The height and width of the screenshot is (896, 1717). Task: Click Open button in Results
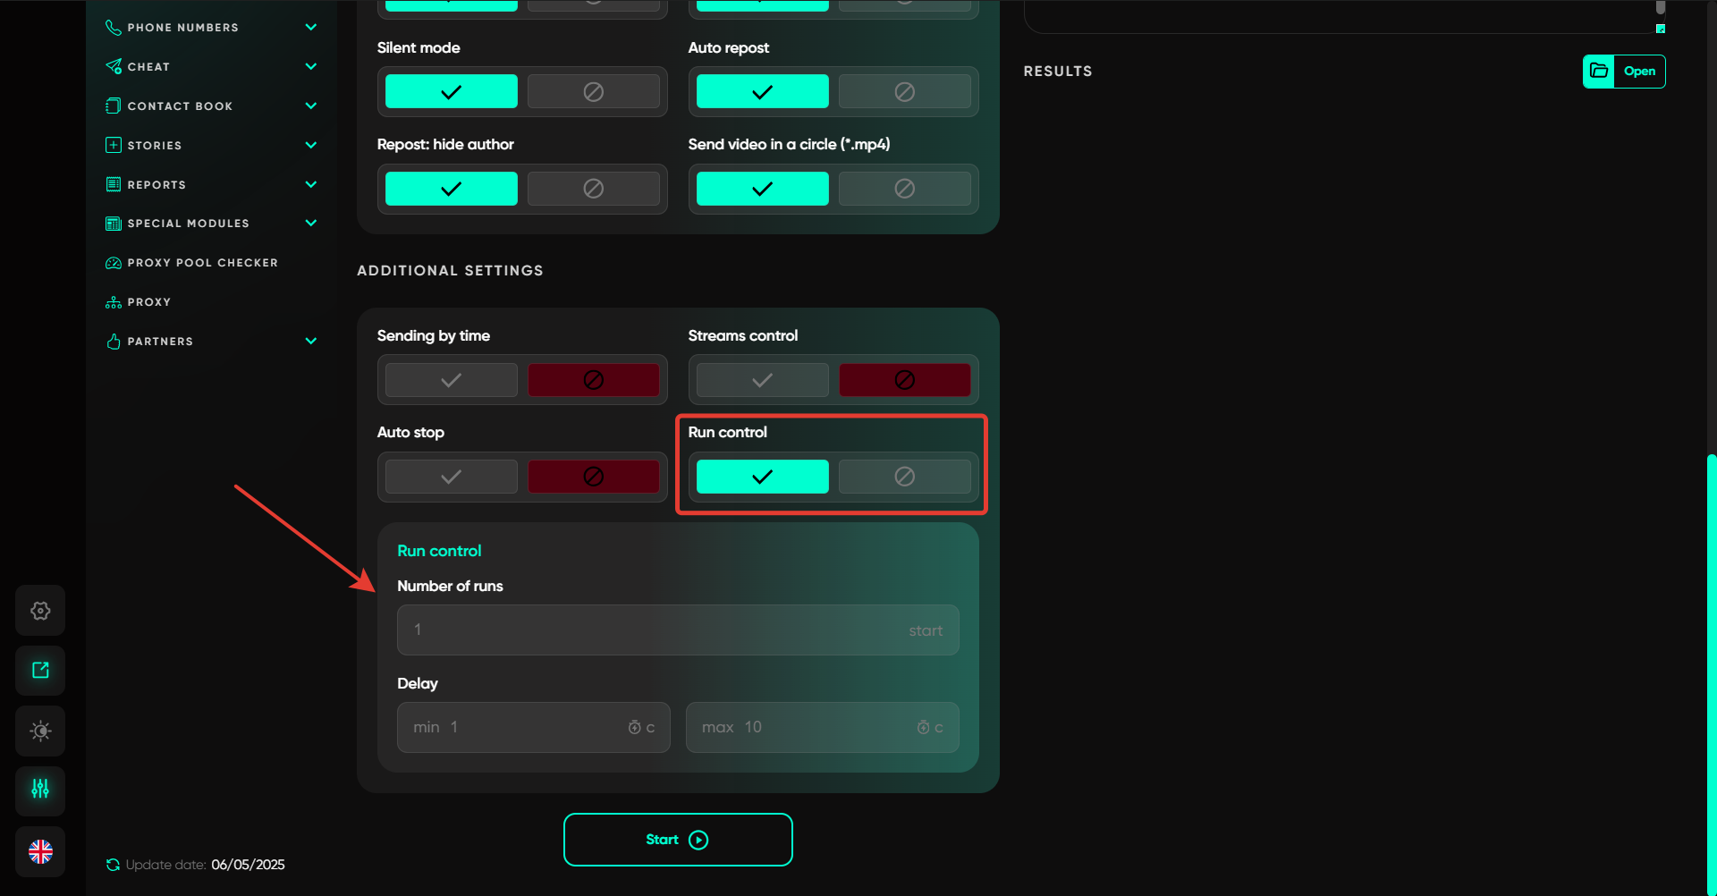coord(1639,72)
